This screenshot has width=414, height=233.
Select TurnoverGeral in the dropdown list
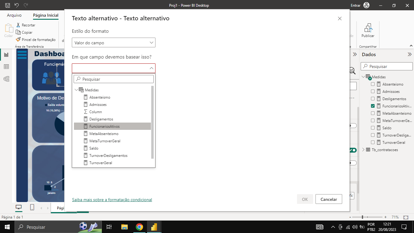(112, 163)
